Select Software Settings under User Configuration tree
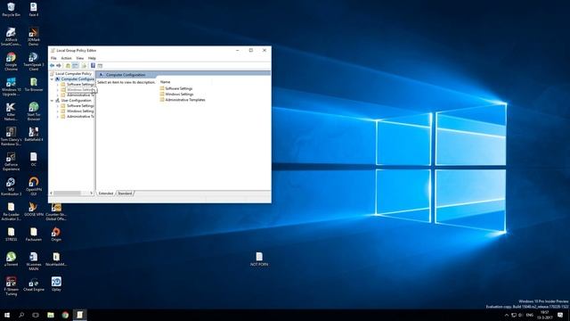Screen dimensions: 570x321 point(80,106)
